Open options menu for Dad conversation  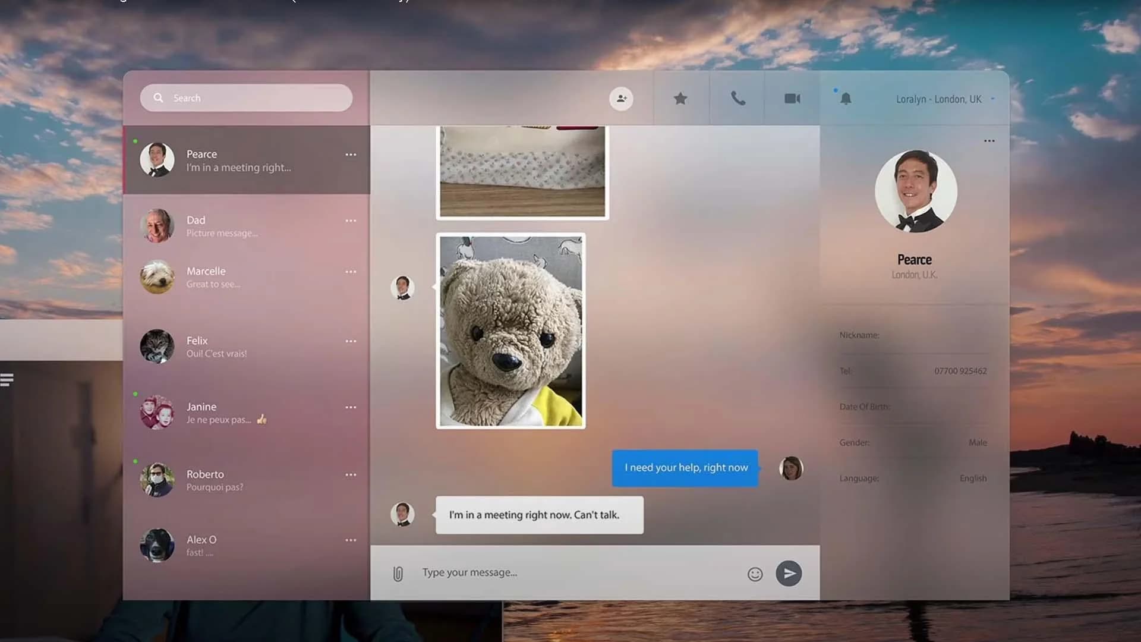[x=351, y=221]
